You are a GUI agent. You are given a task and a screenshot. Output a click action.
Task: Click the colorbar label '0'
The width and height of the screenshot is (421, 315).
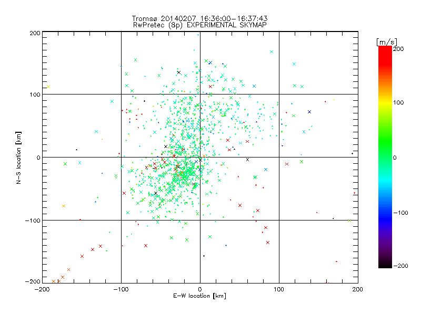click(x=395, y=157)
